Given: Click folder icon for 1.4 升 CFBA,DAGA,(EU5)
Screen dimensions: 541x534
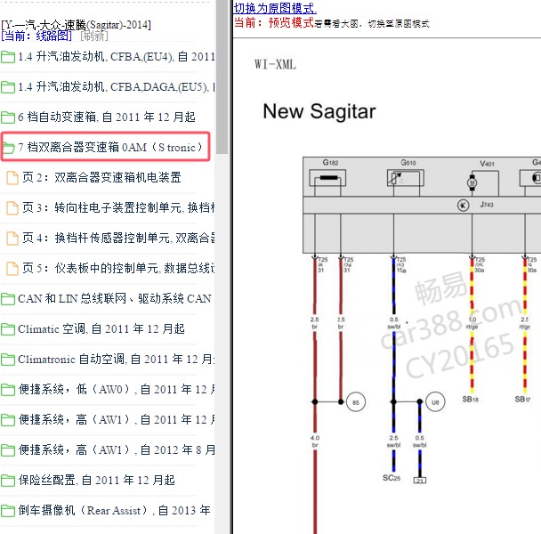Looking at the screenshot, I should click(x=8, y=87).
